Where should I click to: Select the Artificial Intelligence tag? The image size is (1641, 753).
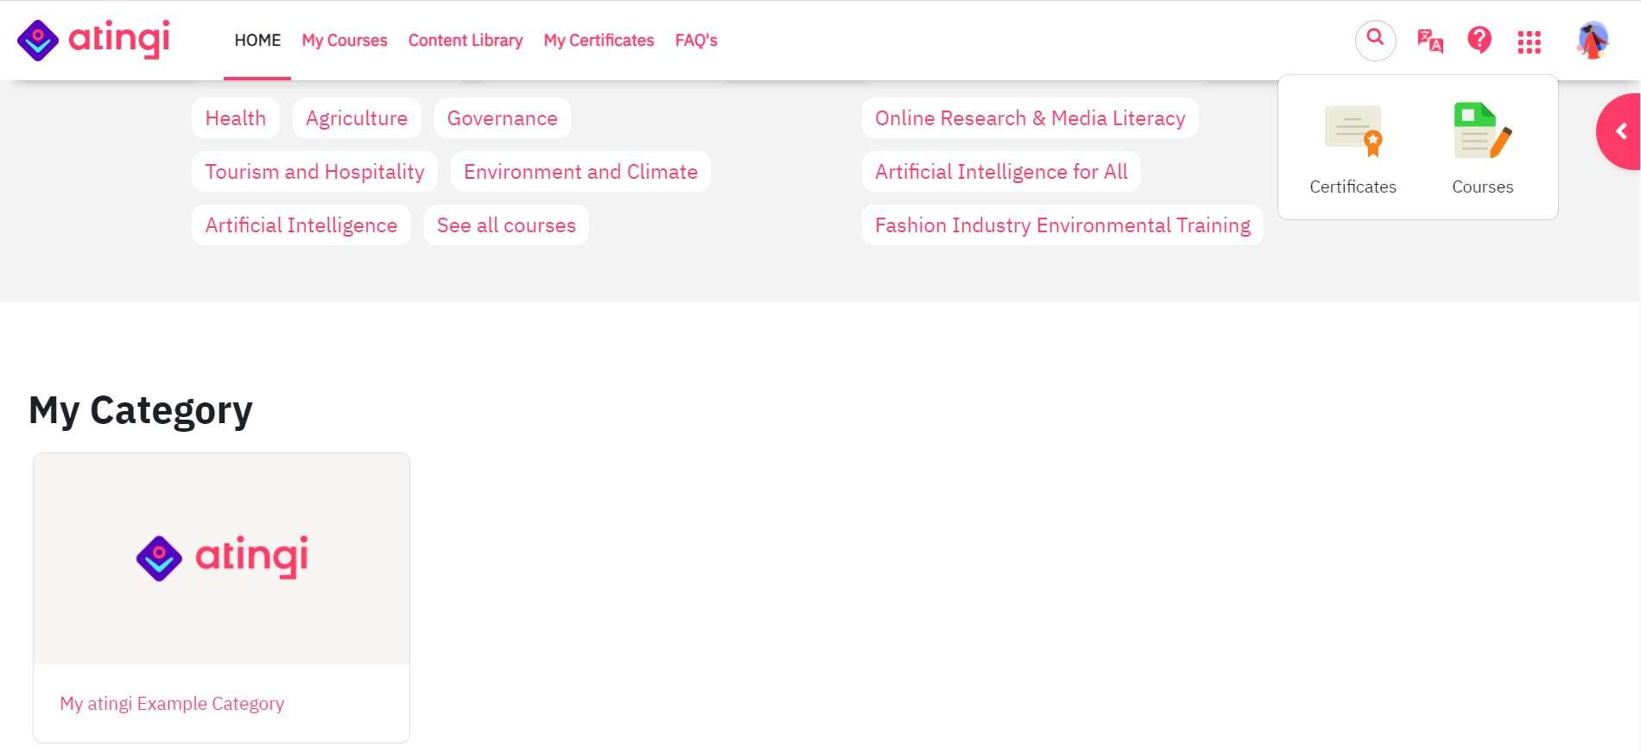tap(301, 225)
